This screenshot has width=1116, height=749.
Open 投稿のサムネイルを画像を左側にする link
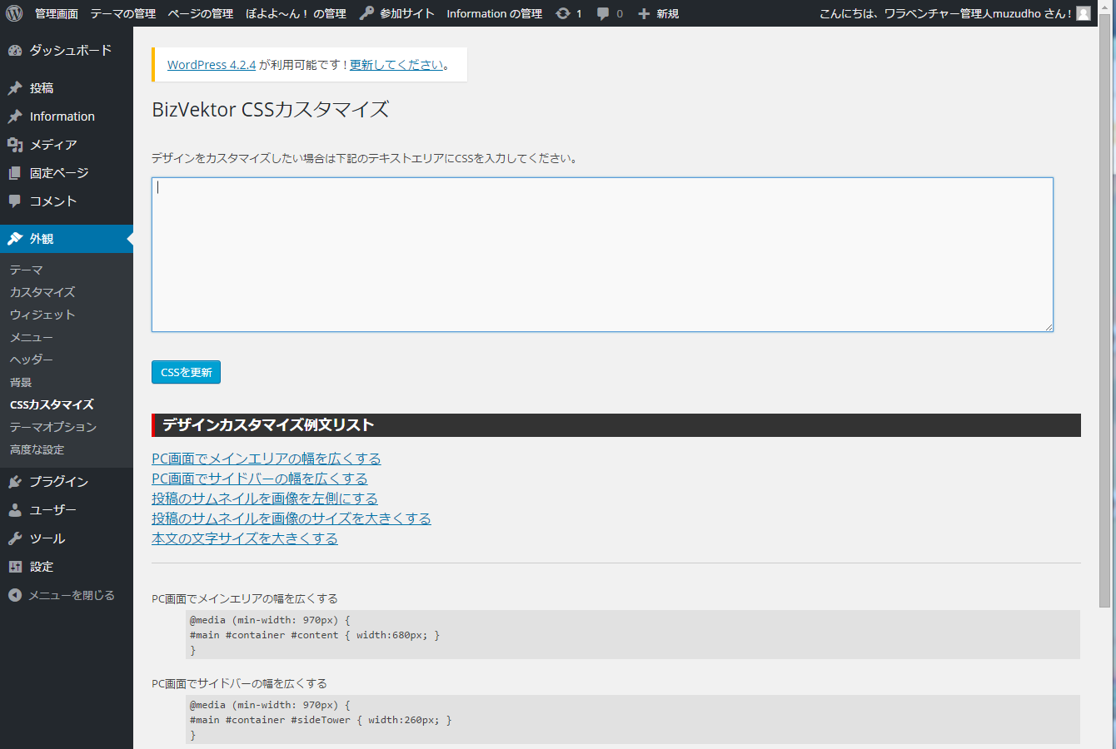(x=265, y=499)
